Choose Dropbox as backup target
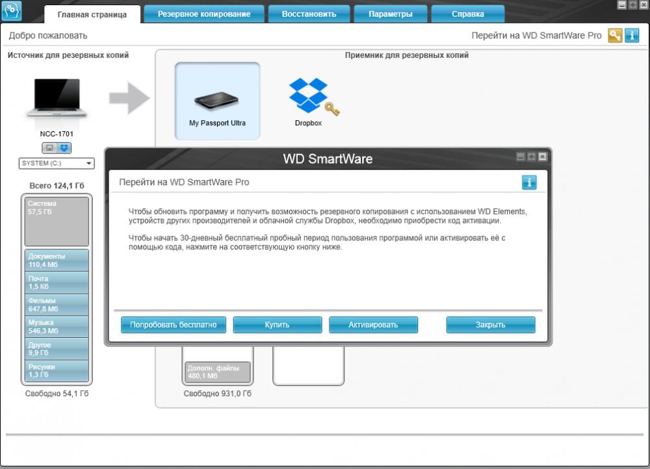Viewport: 650px width, 469px height. click(309, 102)
